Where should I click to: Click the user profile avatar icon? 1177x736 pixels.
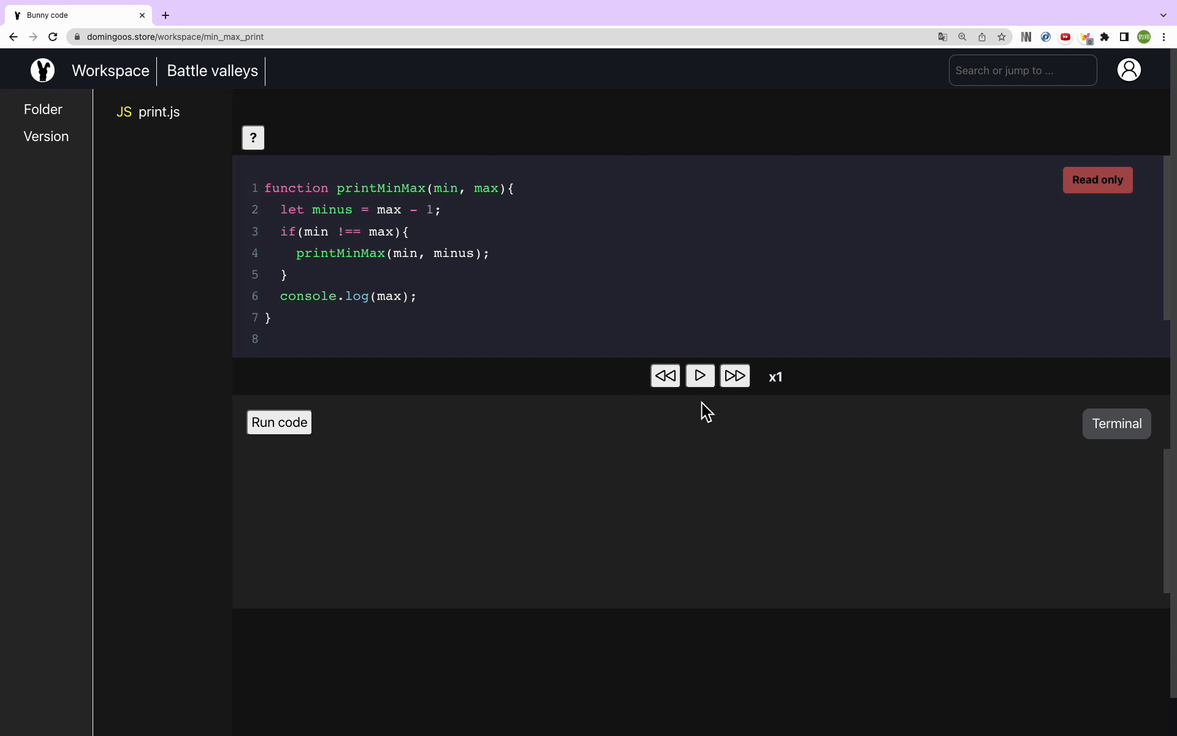(1130, 71)
